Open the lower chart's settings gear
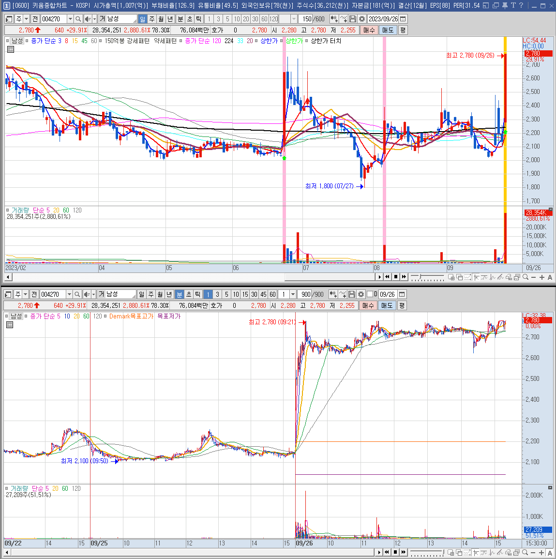The width and height of the screenshot is (556, 559). tap(361, 294)
